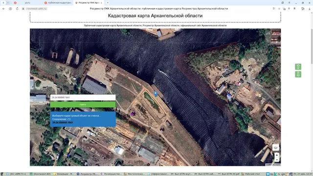The image size is (313, 176).
Task: Open the tab counter showing 3
Action: point(3,2)
